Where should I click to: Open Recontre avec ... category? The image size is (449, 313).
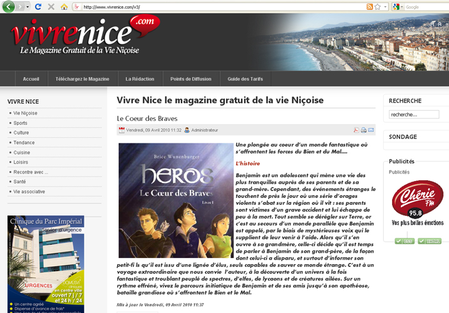pyautogui.click(x=31, y=172)
